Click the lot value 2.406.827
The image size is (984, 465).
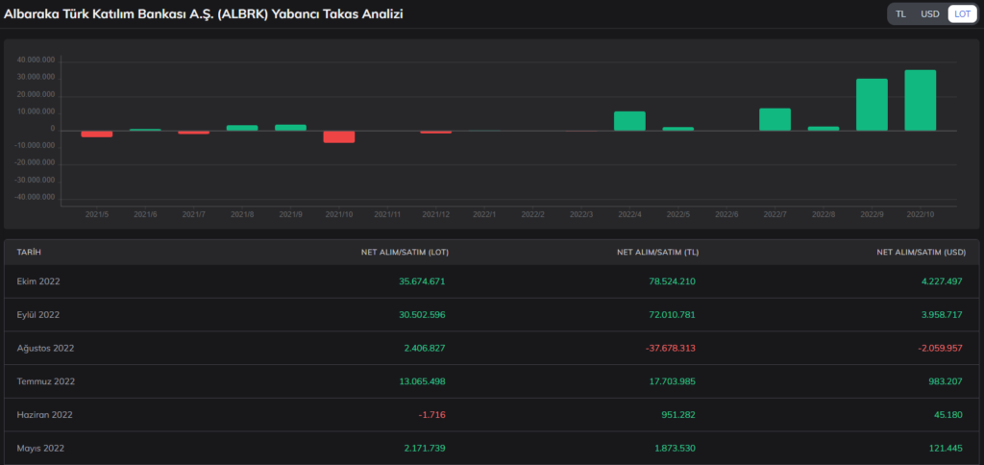pyautogui.click(x=425, y=348)
